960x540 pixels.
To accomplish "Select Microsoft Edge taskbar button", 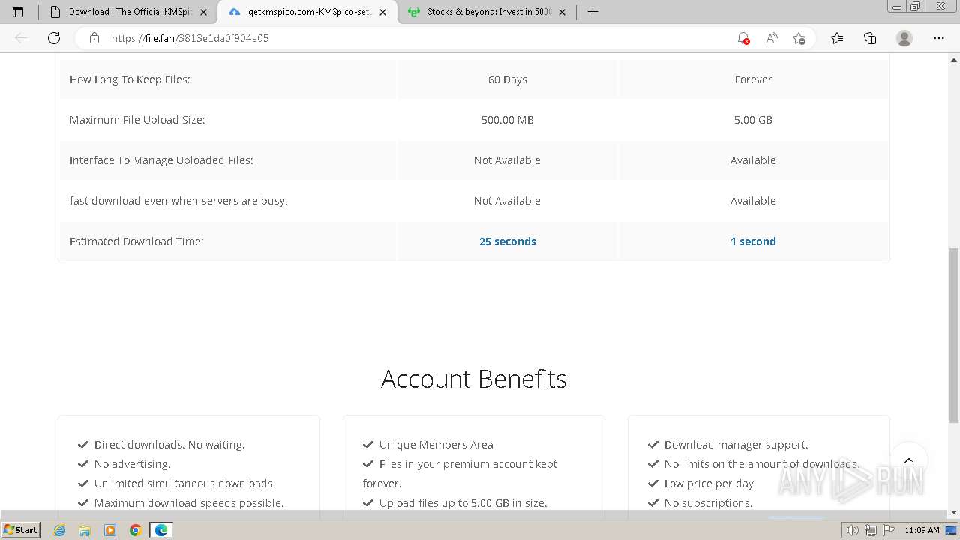I will point(161,530).
